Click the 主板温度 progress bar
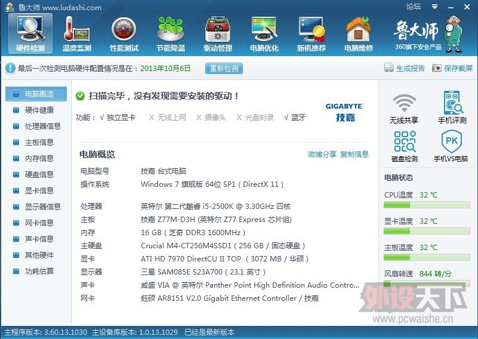 427,258
